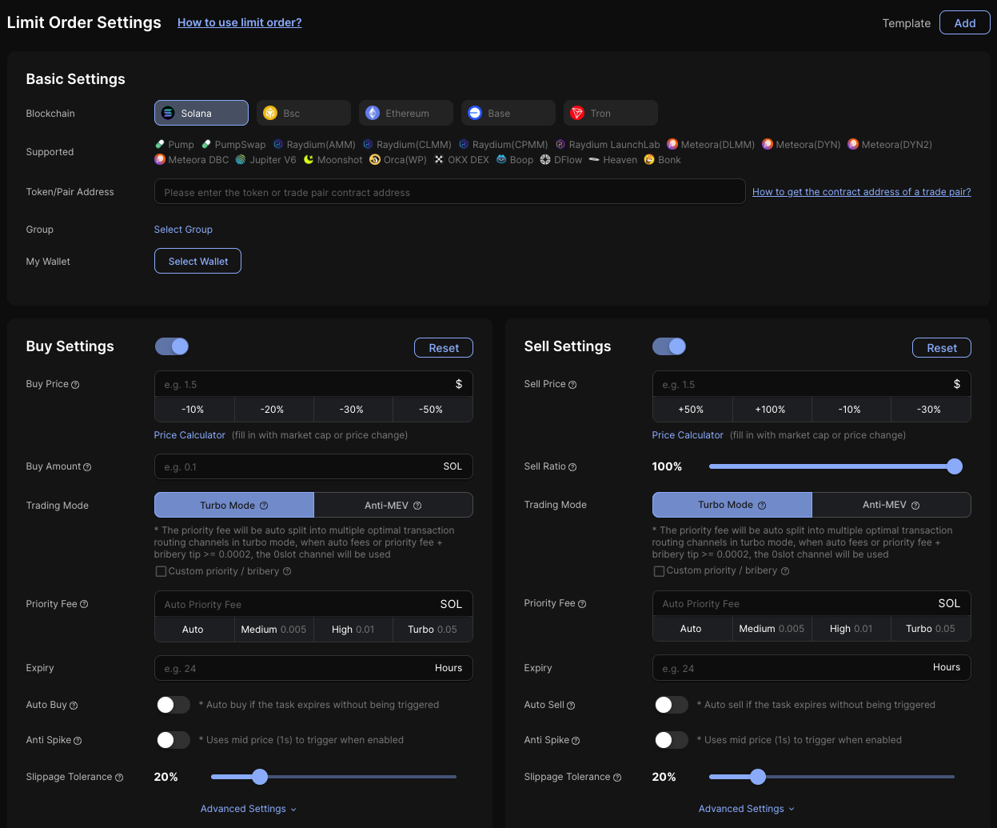Viewport: 997px width, 828px height.
Task: Enable the Auto Buy switch
Action: [x=173, y=705]
